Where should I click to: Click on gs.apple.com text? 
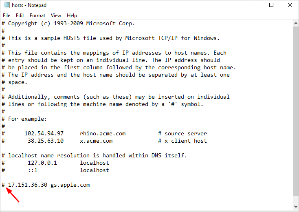pyautogui.click(x=70, y=185)
